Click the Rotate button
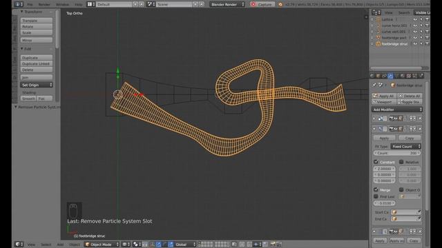442x248 pixels. click(x=37, y=26)
